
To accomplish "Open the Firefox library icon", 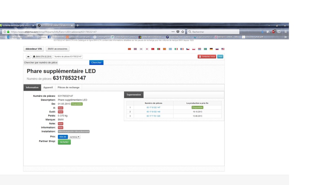I will pos(268,32).
